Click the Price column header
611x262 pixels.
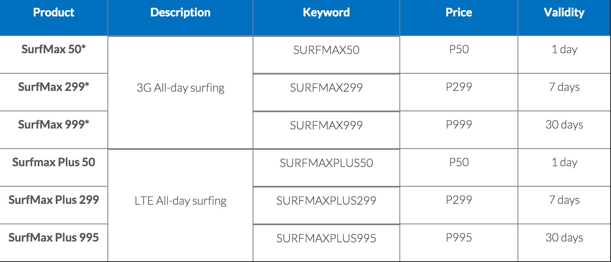tap(459, 12)
